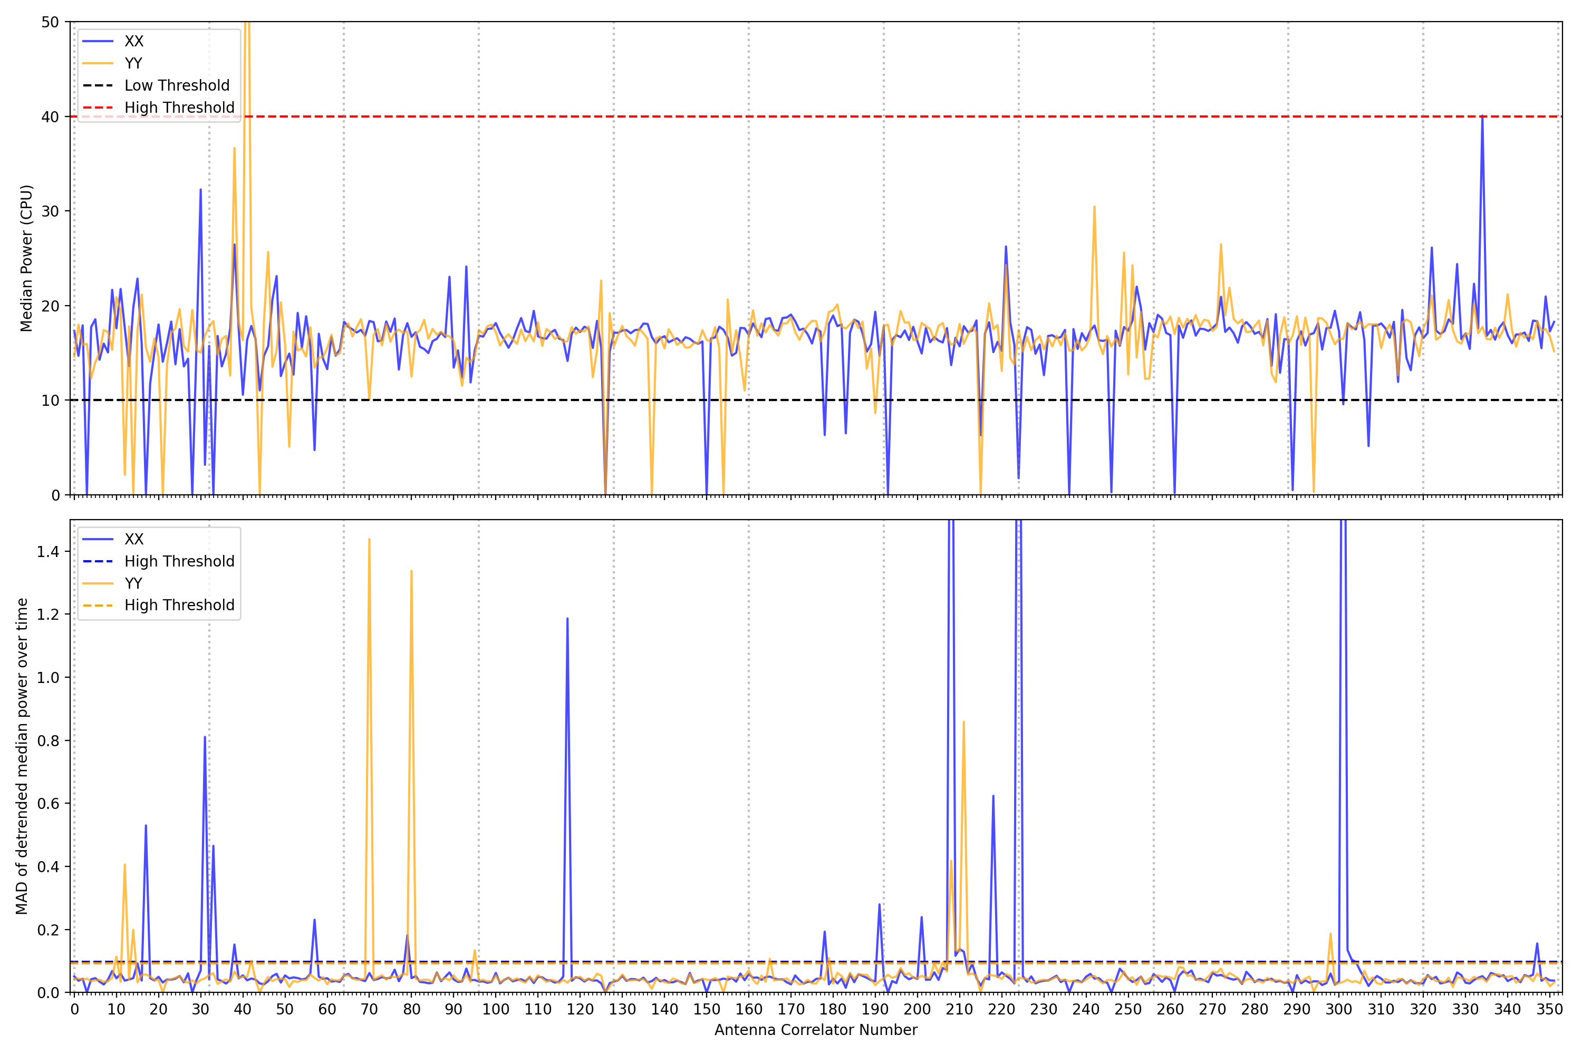The height and width of the screenshot is (1054, 1582).
Task: Click the XX legend entry in top plot
Action: (x=134, y=41)
